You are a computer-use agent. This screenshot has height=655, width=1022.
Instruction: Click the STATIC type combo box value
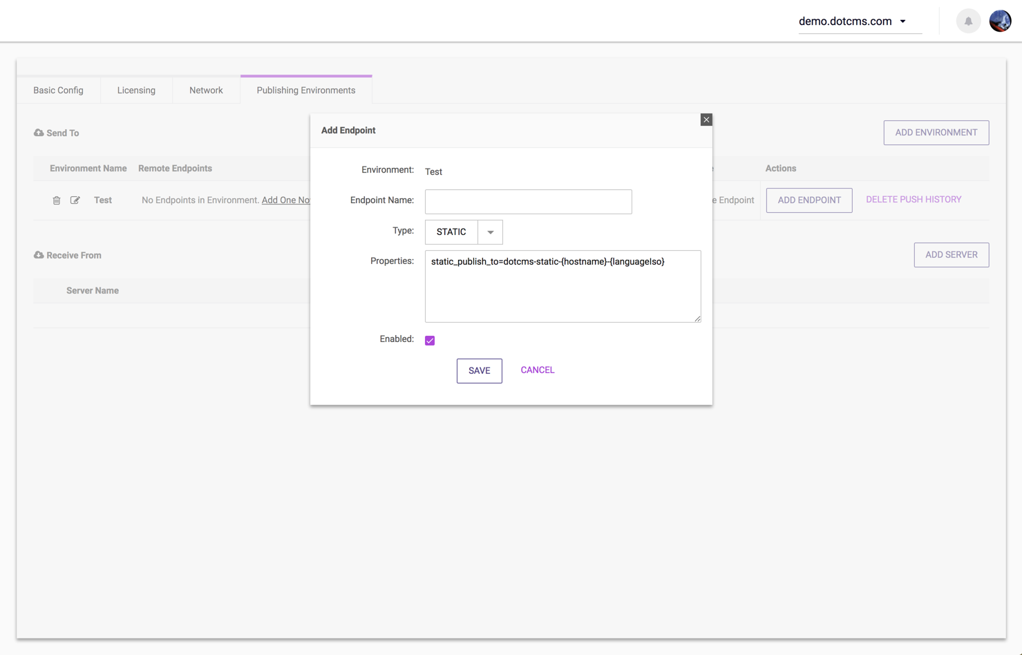[451, 232]
